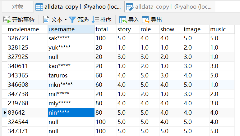Click the total column header

[106, 29]
